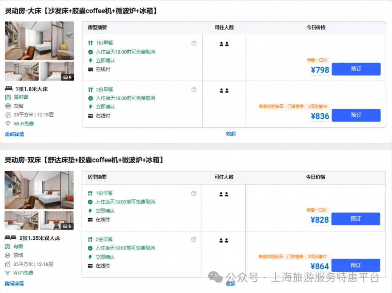Click instant-confirm lightning icon in ¥864 row
This screenshot has height=293, width=392.
tap(90, 257)
